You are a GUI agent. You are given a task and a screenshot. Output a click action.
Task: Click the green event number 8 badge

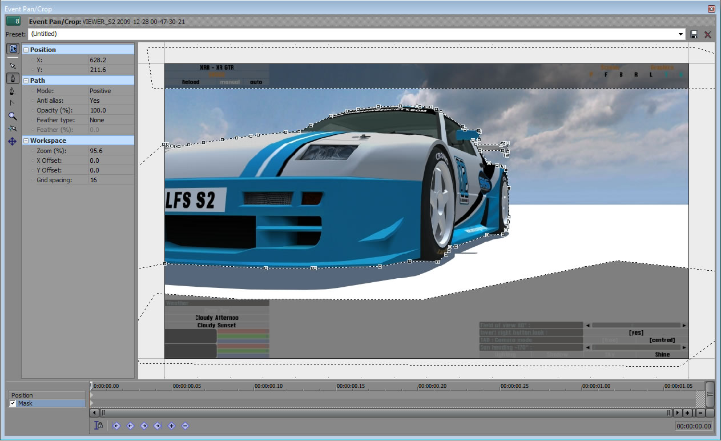[x=14, y=21]
